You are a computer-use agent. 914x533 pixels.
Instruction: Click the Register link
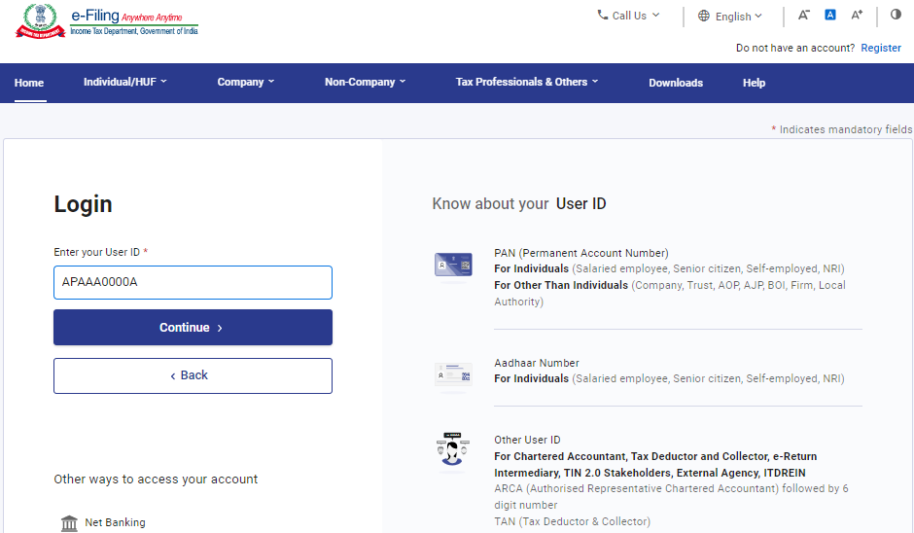(881, 48)
